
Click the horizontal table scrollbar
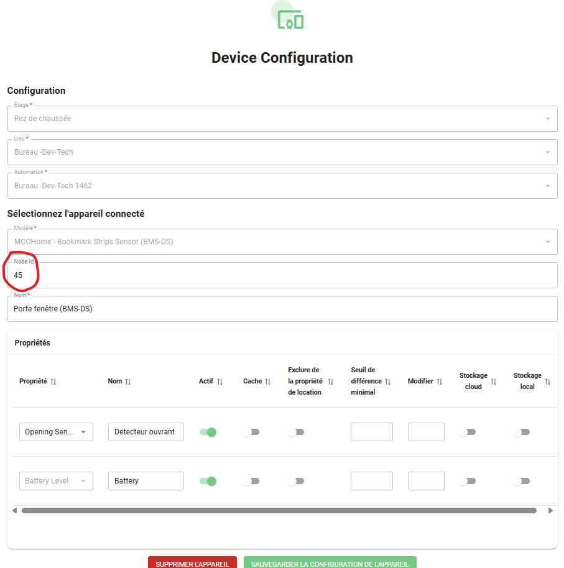(279, 511)
